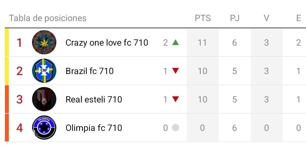This screenshot has width=306, height=160.
Task: Click red down arrow beside Real esteli
Action: (x=175, y=99)
